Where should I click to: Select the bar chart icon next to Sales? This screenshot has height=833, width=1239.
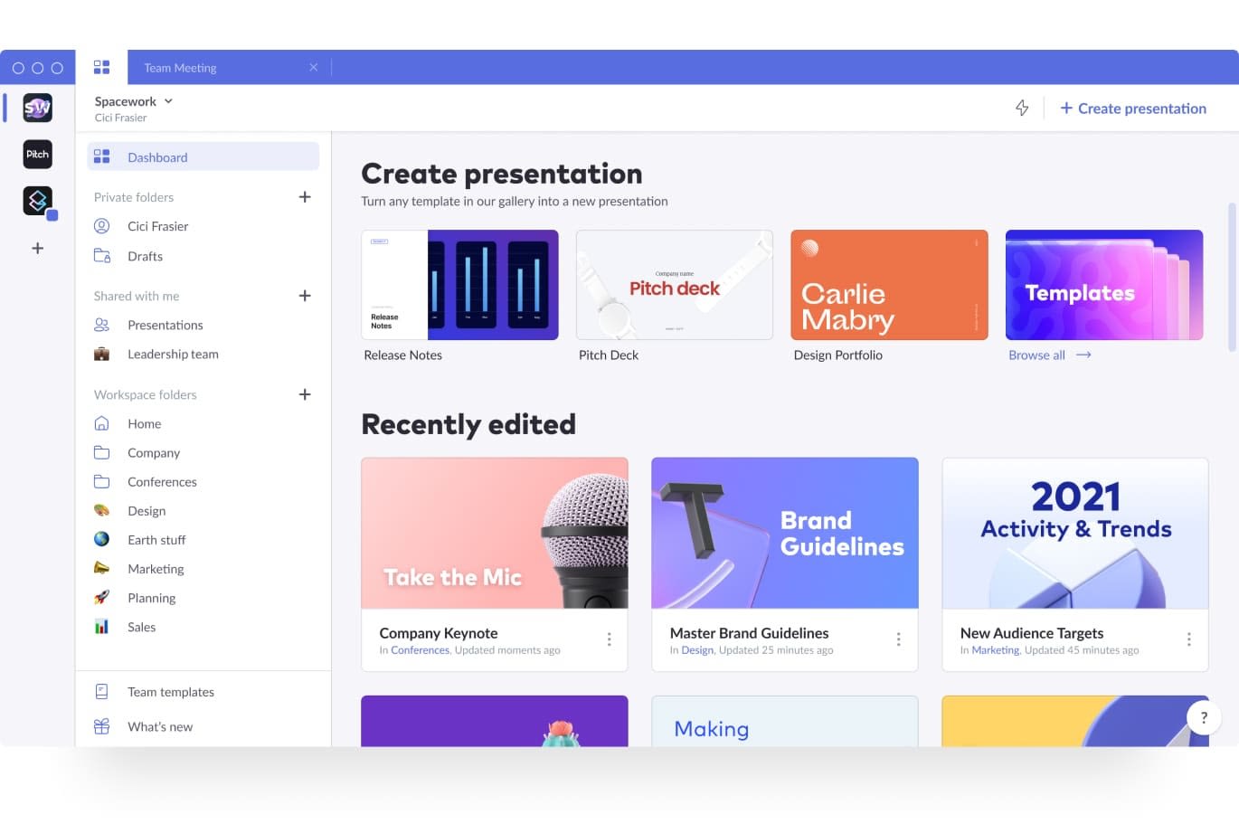point(102,627)
